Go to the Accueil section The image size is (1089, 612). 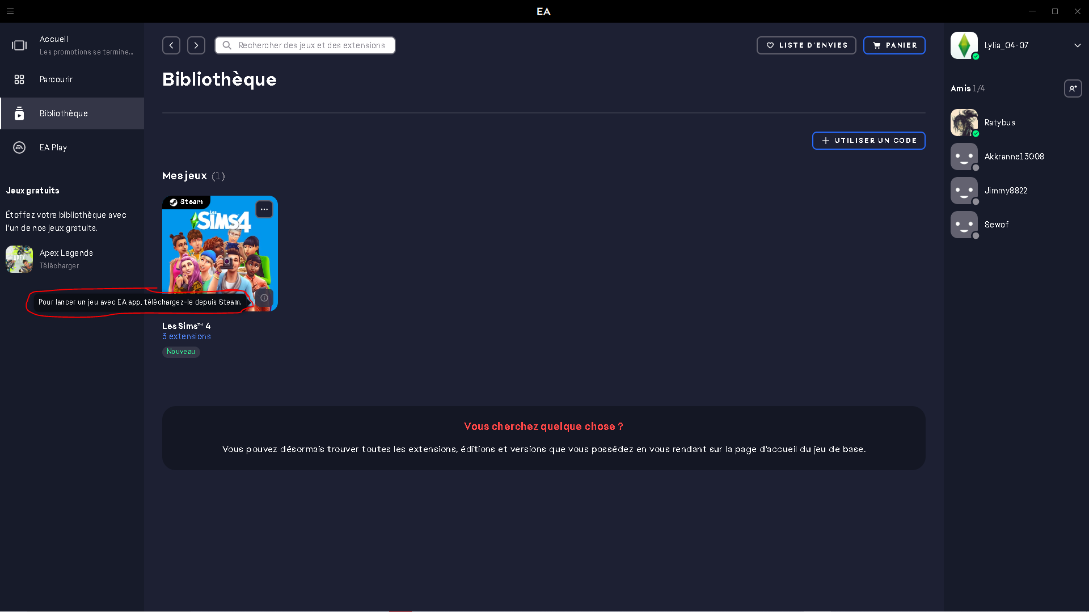[x=72, y=45]
